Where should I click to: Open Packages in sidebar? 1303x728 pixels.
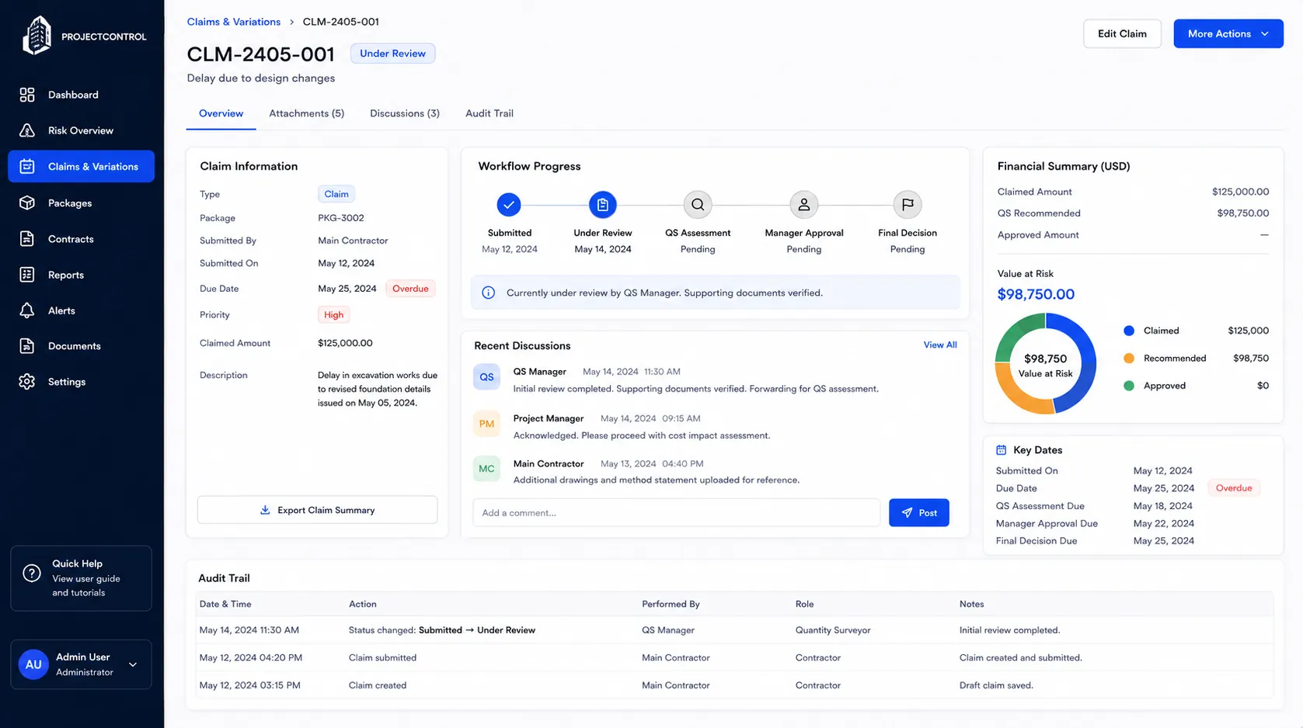pyautogui.click(x=82, y=203)
